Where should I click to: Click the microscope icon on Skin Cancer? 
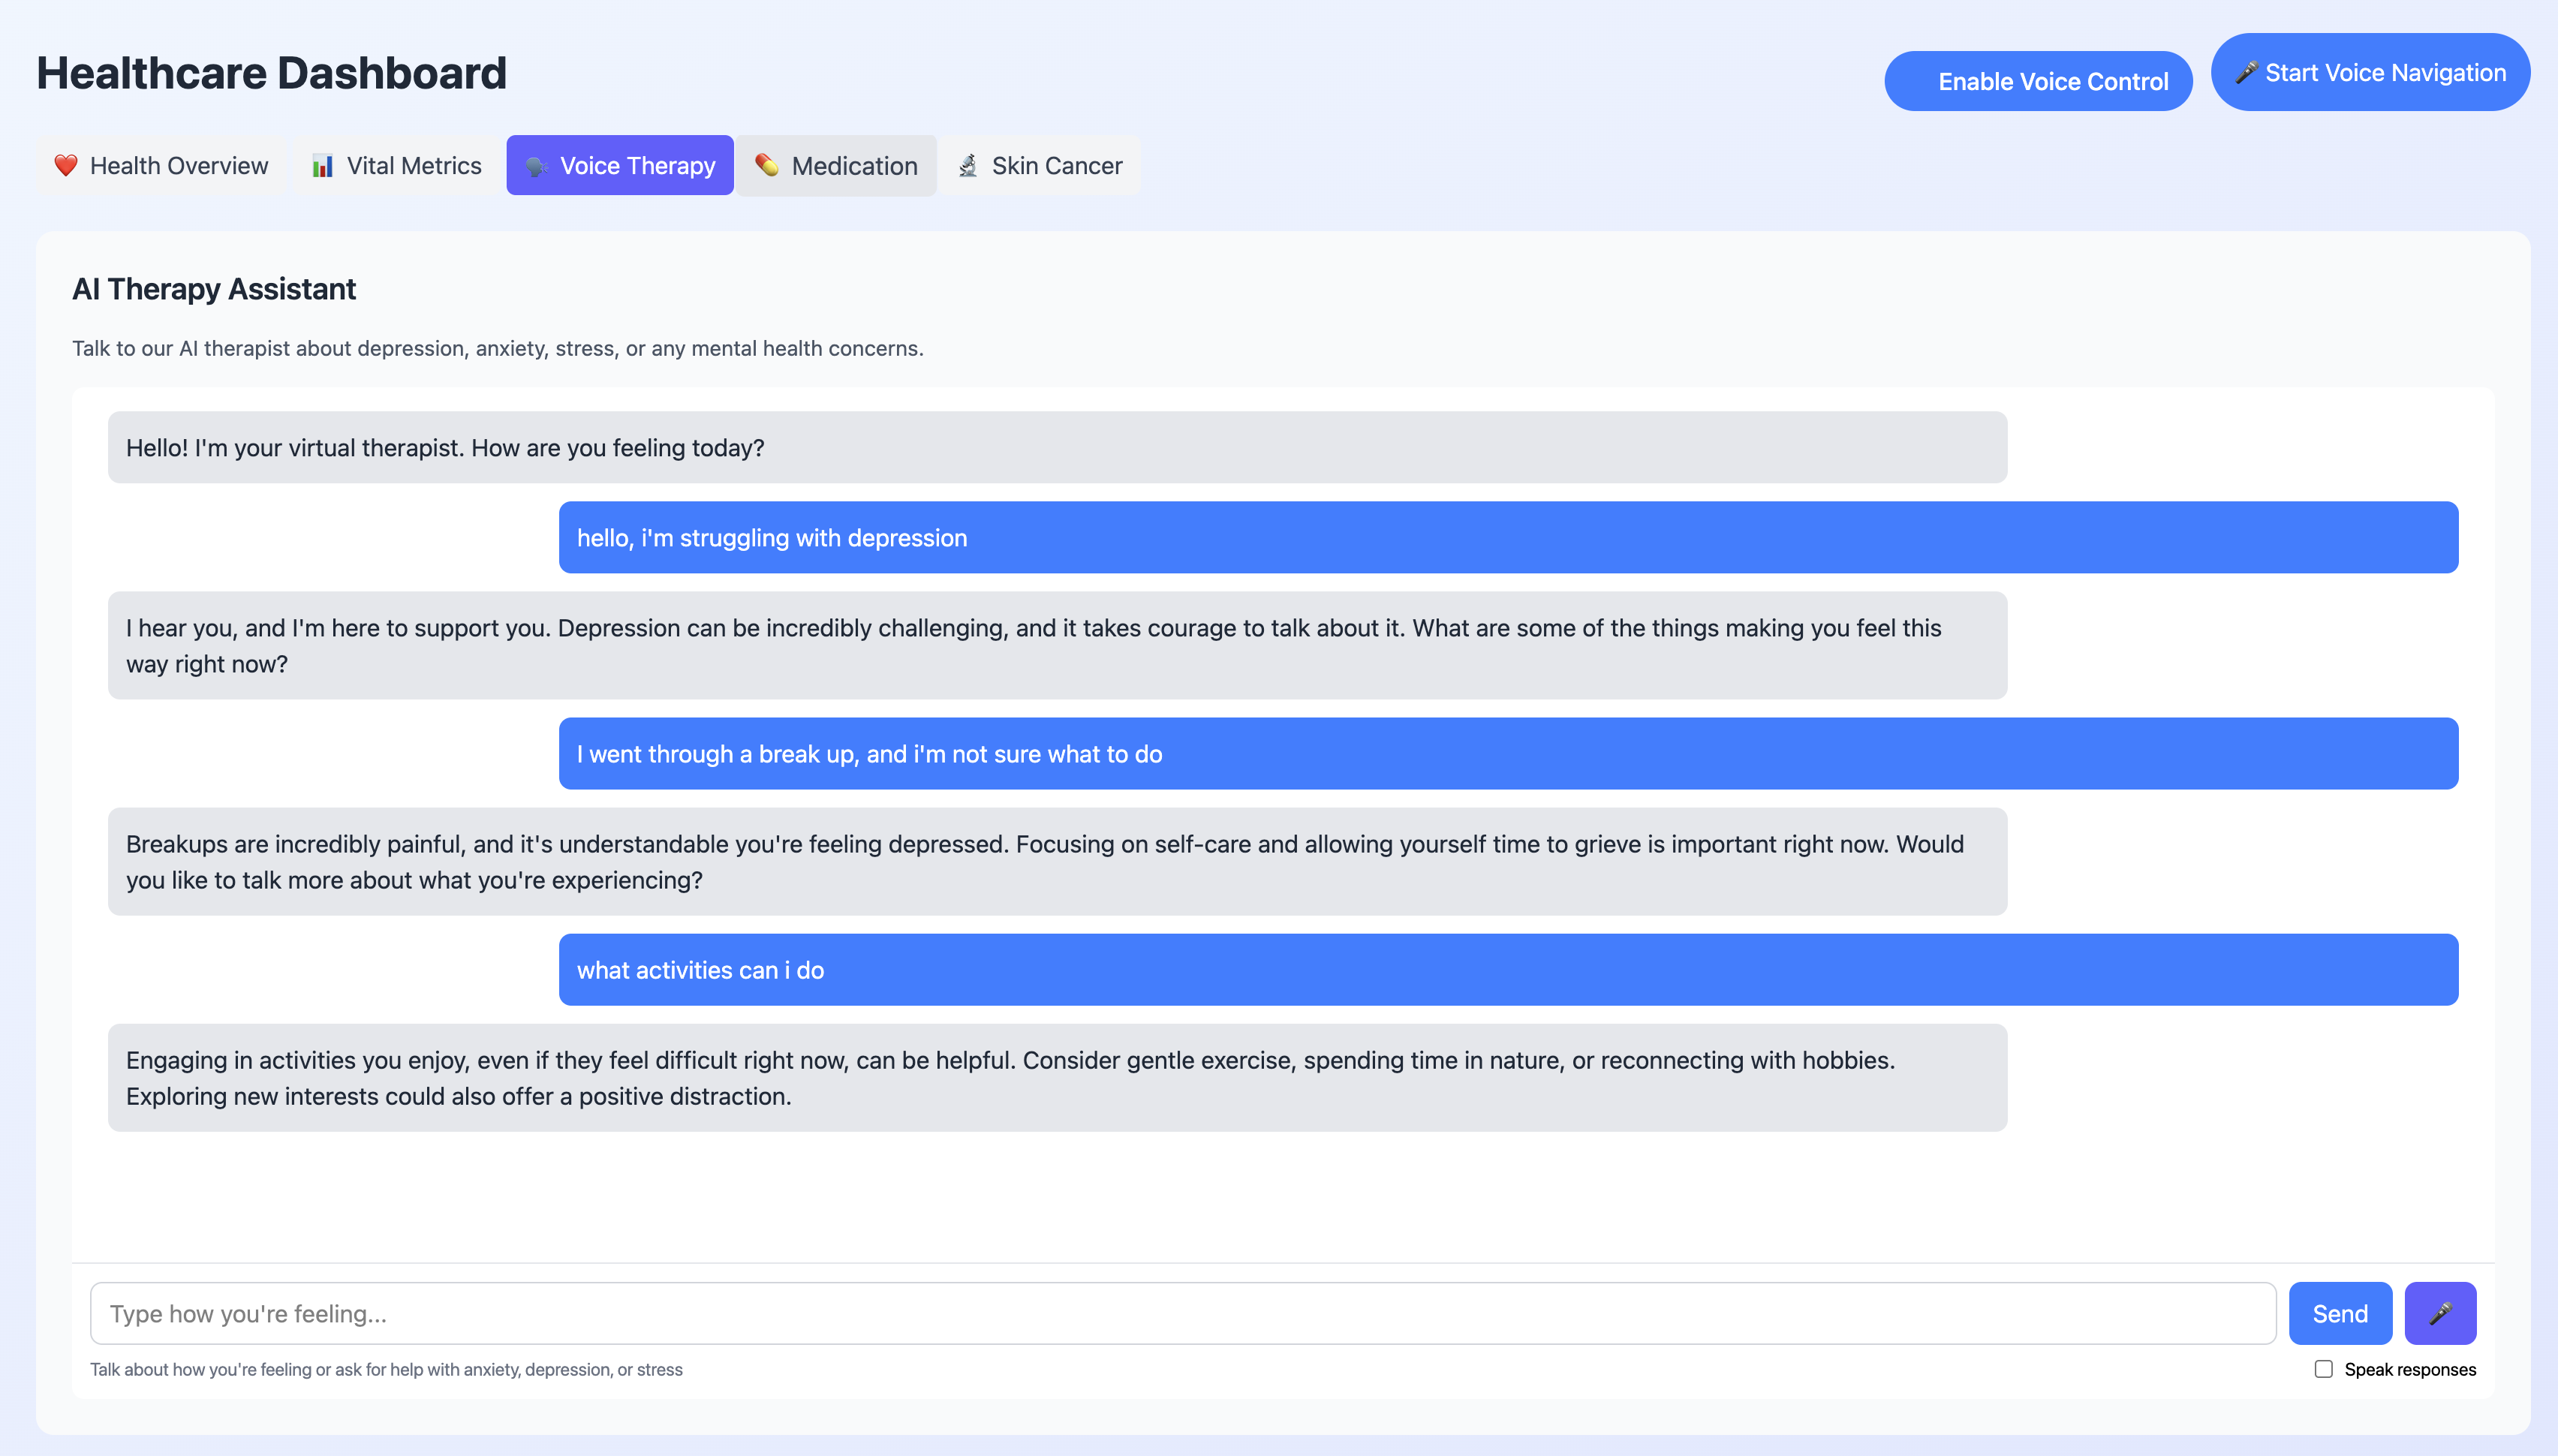click(968, 165)
